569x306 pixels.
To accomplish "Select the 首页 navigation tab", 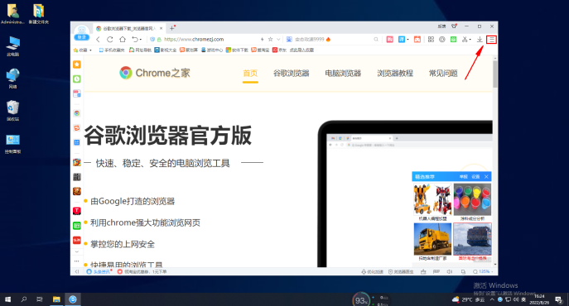I will pyautogui.click(x=250, y=74).
